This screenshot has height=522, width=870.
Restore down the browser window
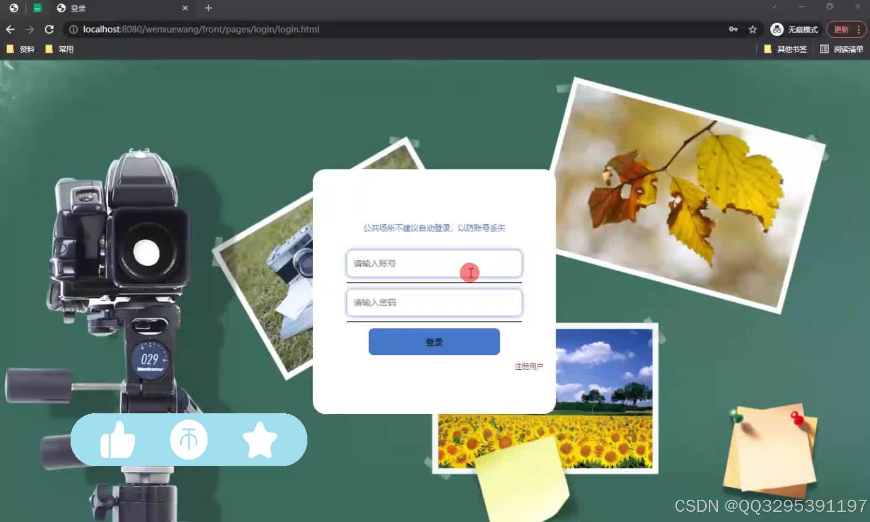tap(830, 7)
